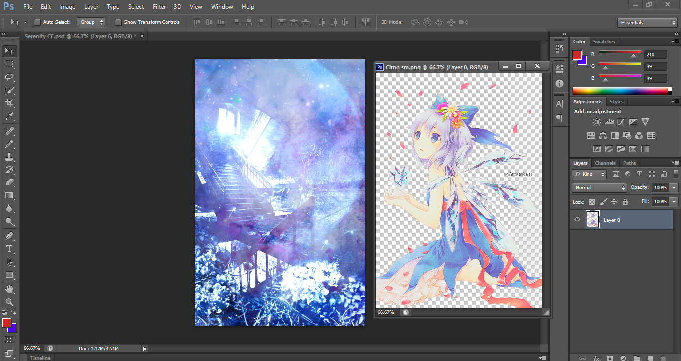Open the Auto-Select Group dropdown
This screenshot has height=361, width=681.
91,22
